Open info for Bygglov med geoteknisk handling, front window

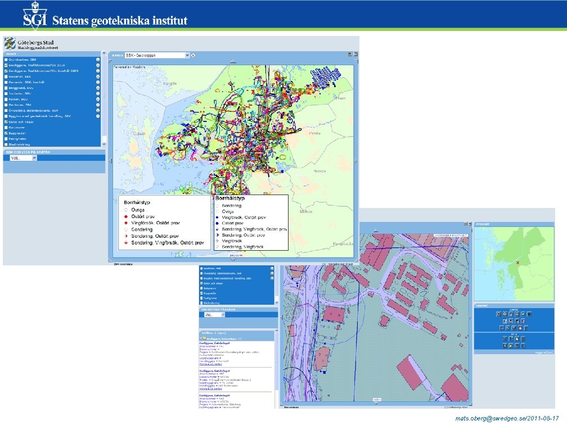tap(98, 116)
